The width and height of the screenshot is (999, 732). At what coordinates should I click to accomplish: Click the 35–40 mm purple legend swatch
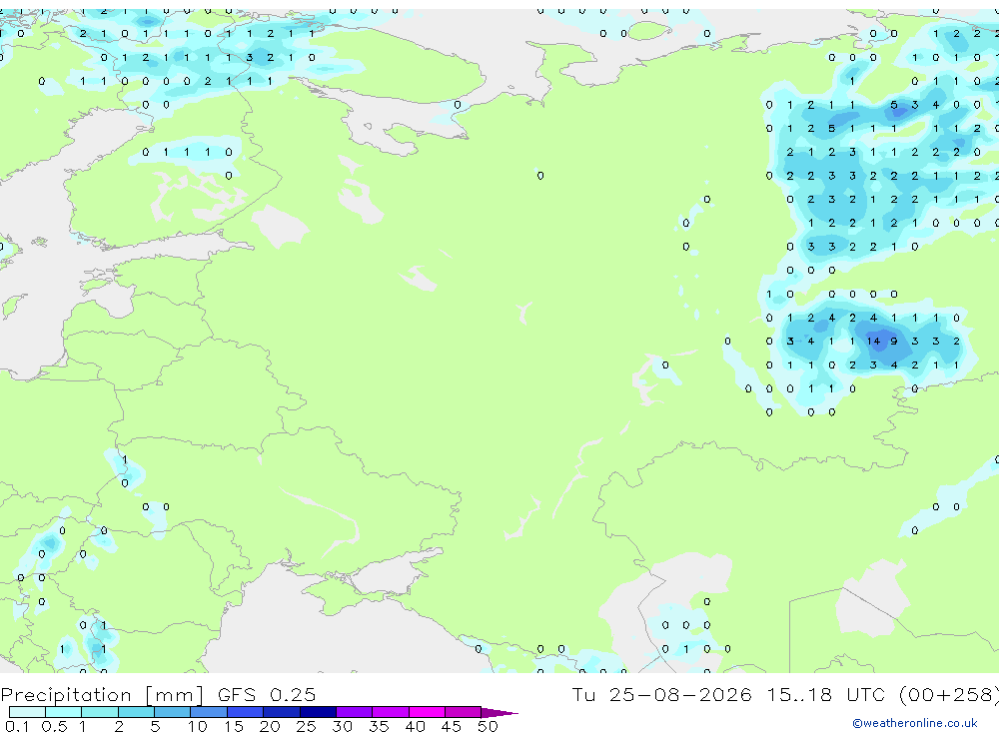click(x=390, y=712)
